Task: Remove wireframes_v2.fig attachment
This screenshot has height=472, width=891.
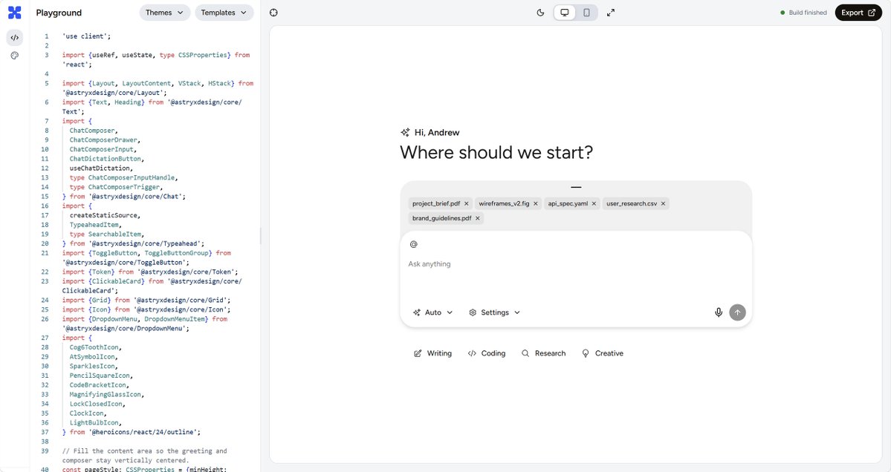Action: pos(535,203)
